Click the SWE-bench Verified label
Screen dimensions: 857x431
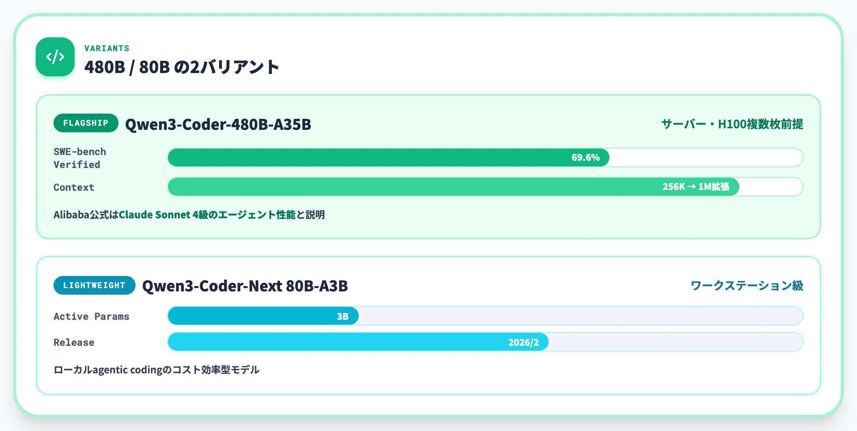(80, 158)
